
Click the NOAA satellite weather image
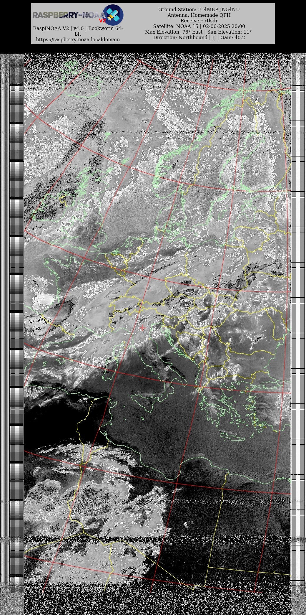[x=153, y=334]
